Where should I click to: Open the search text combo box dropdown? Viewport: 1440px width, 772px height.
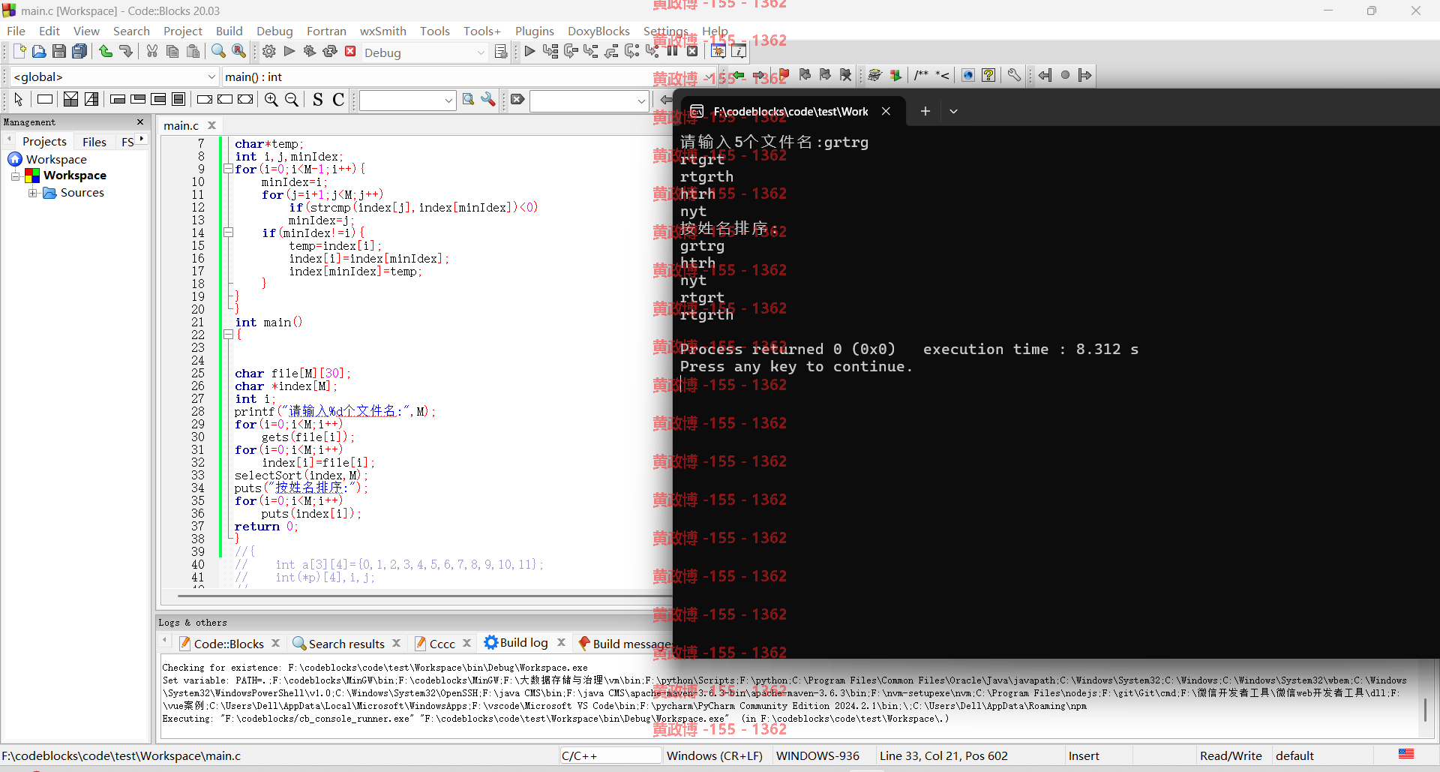(448, 101)
